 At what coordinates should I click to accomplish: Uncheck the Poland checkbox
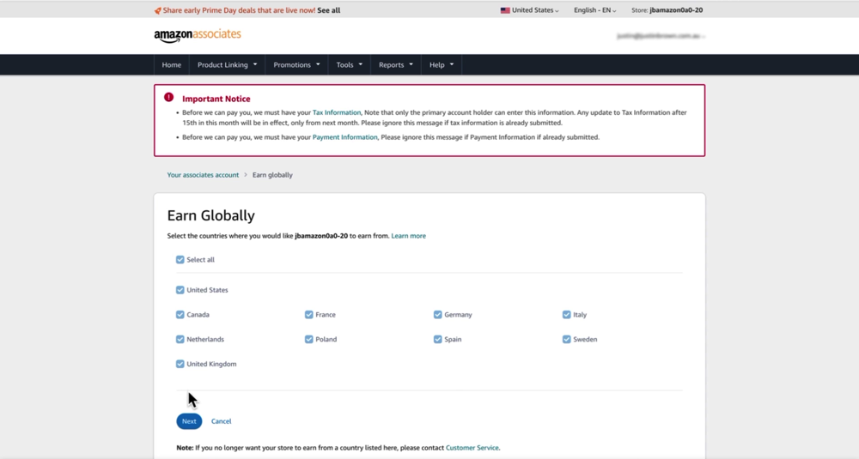(x=309, y=339)
